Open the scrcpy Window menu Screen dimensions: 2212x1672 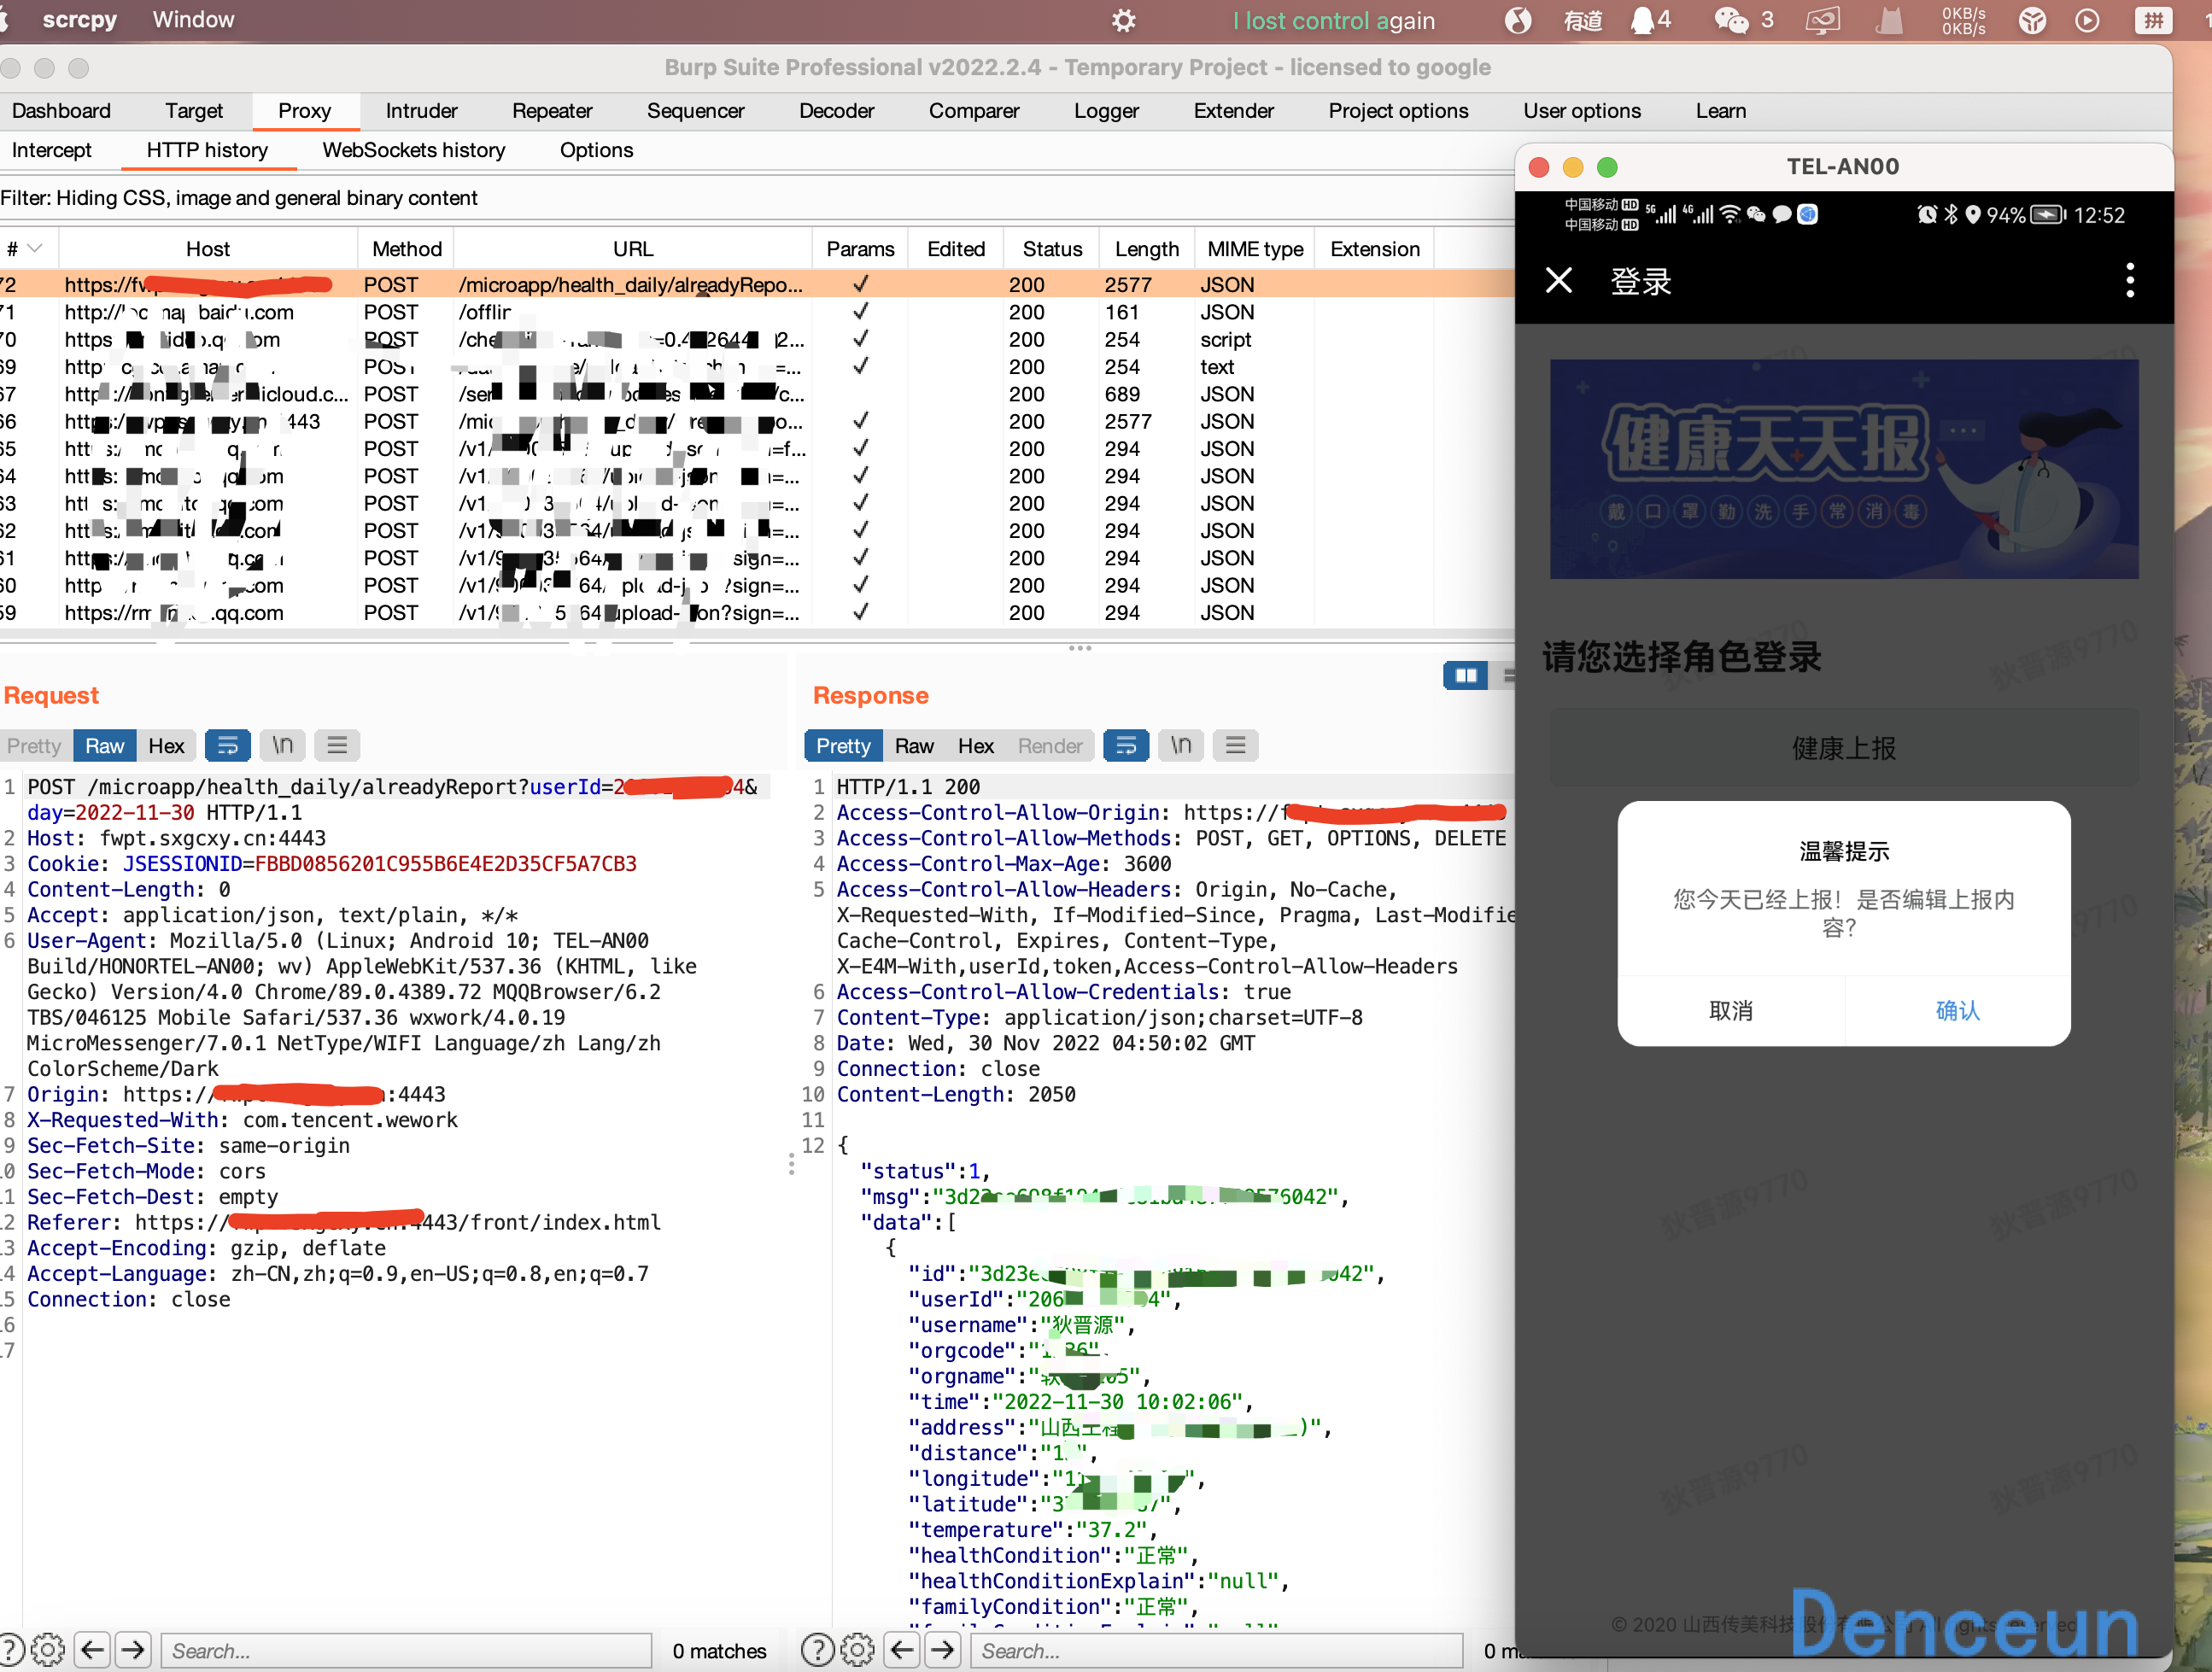click(x=193, y=20)
